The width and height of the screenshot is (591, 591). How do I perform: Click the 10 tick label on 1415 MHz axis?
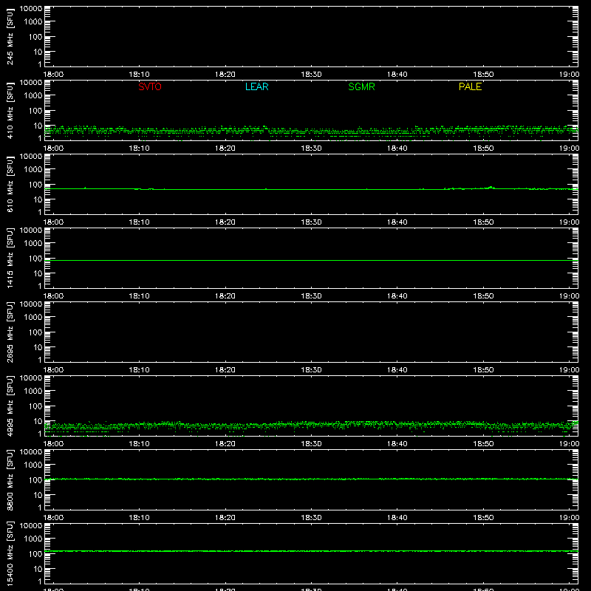38,273
